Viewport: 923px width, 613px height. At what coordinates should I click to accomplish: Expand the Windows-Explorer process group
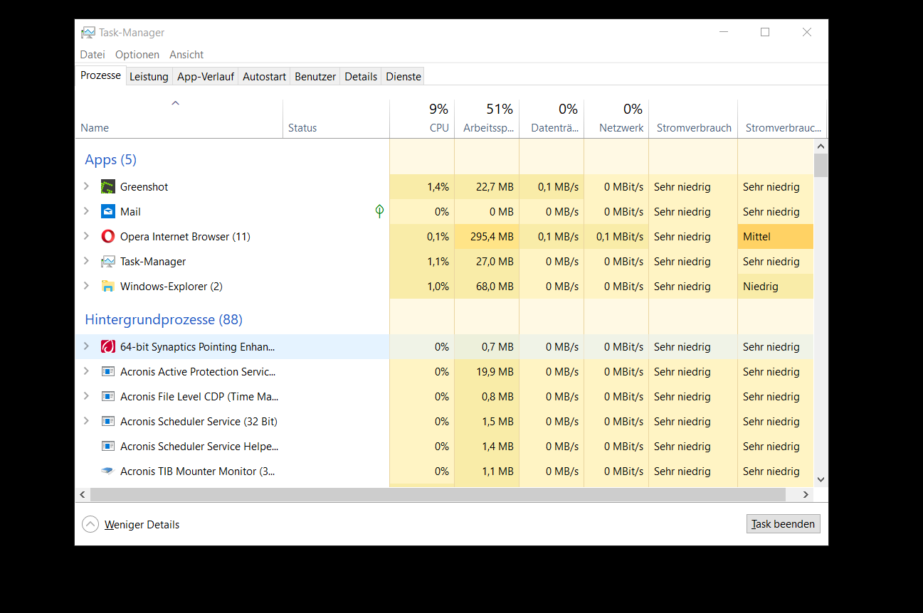(x=86, y=286)
